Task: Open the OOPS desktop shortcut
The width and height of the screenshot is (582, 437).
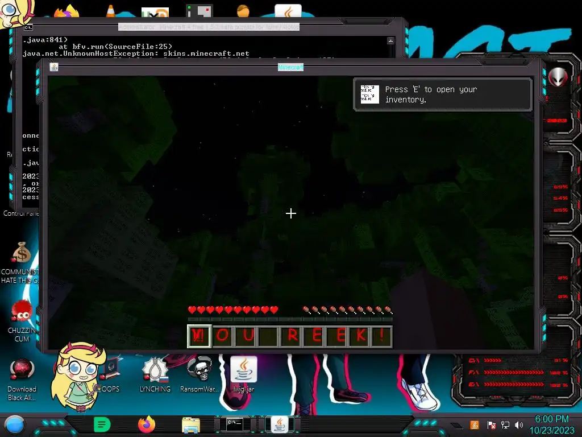Action: (x=111, y=374)
